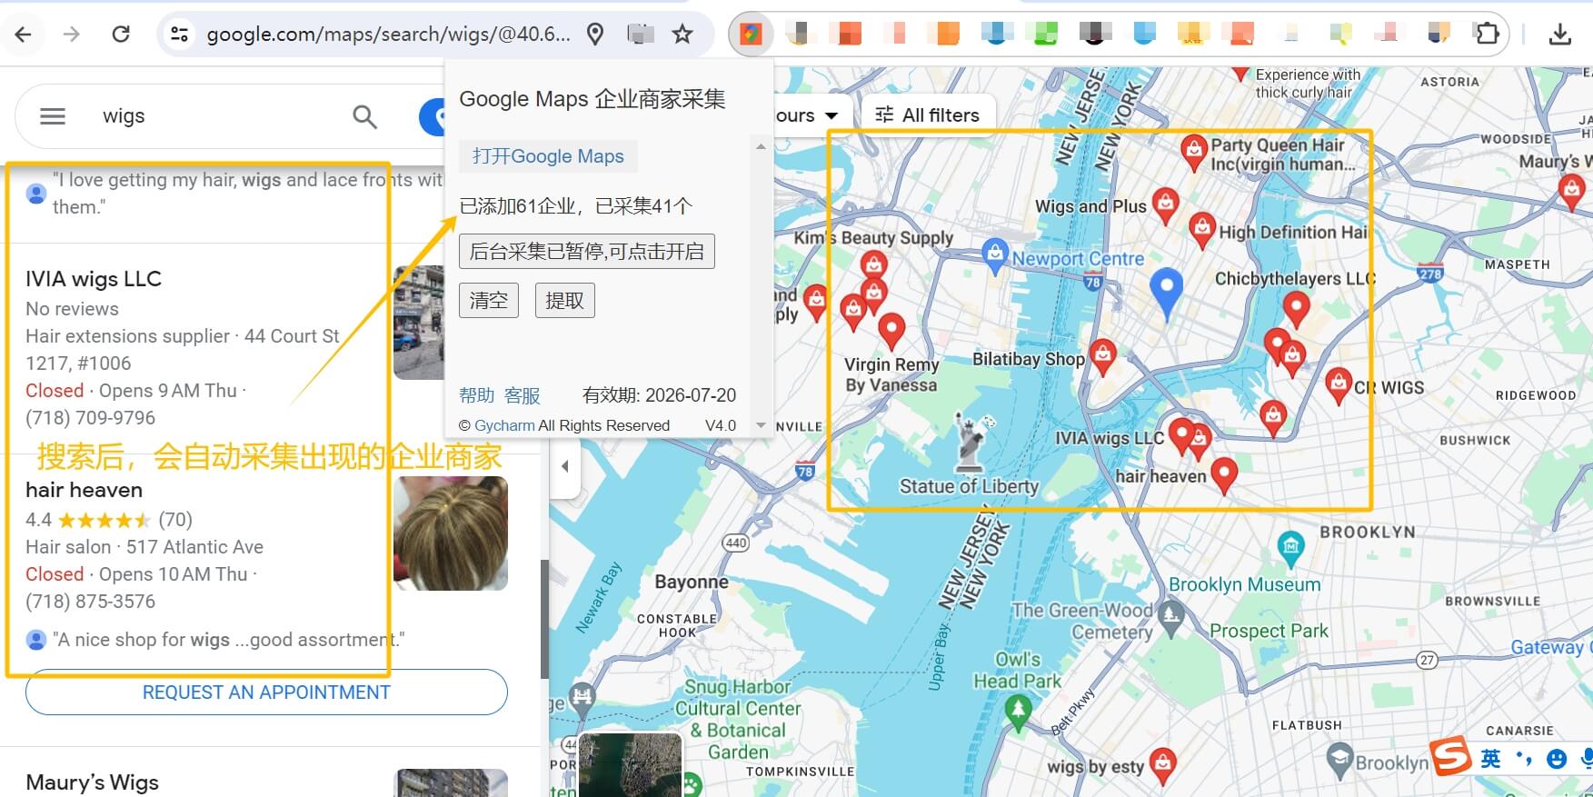This screenshot has width=1593, height=797.
Task: Click the Wigs and Plus map pin
Action: click(x=1165, y=204)
